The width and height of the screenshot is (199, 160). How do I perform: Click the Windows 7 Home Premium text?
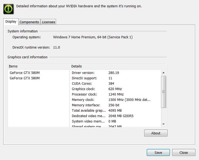click(93, 37)
